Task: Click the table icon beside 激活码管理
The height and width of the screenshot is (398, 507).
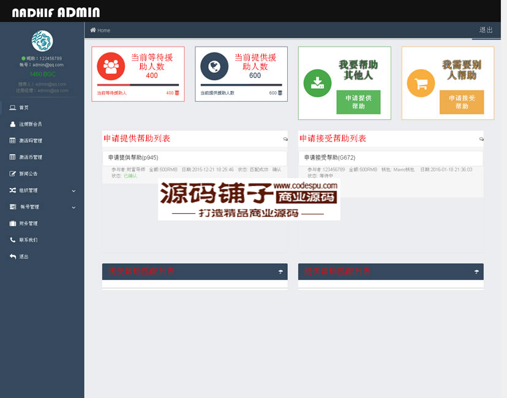Action: (13, 141)
